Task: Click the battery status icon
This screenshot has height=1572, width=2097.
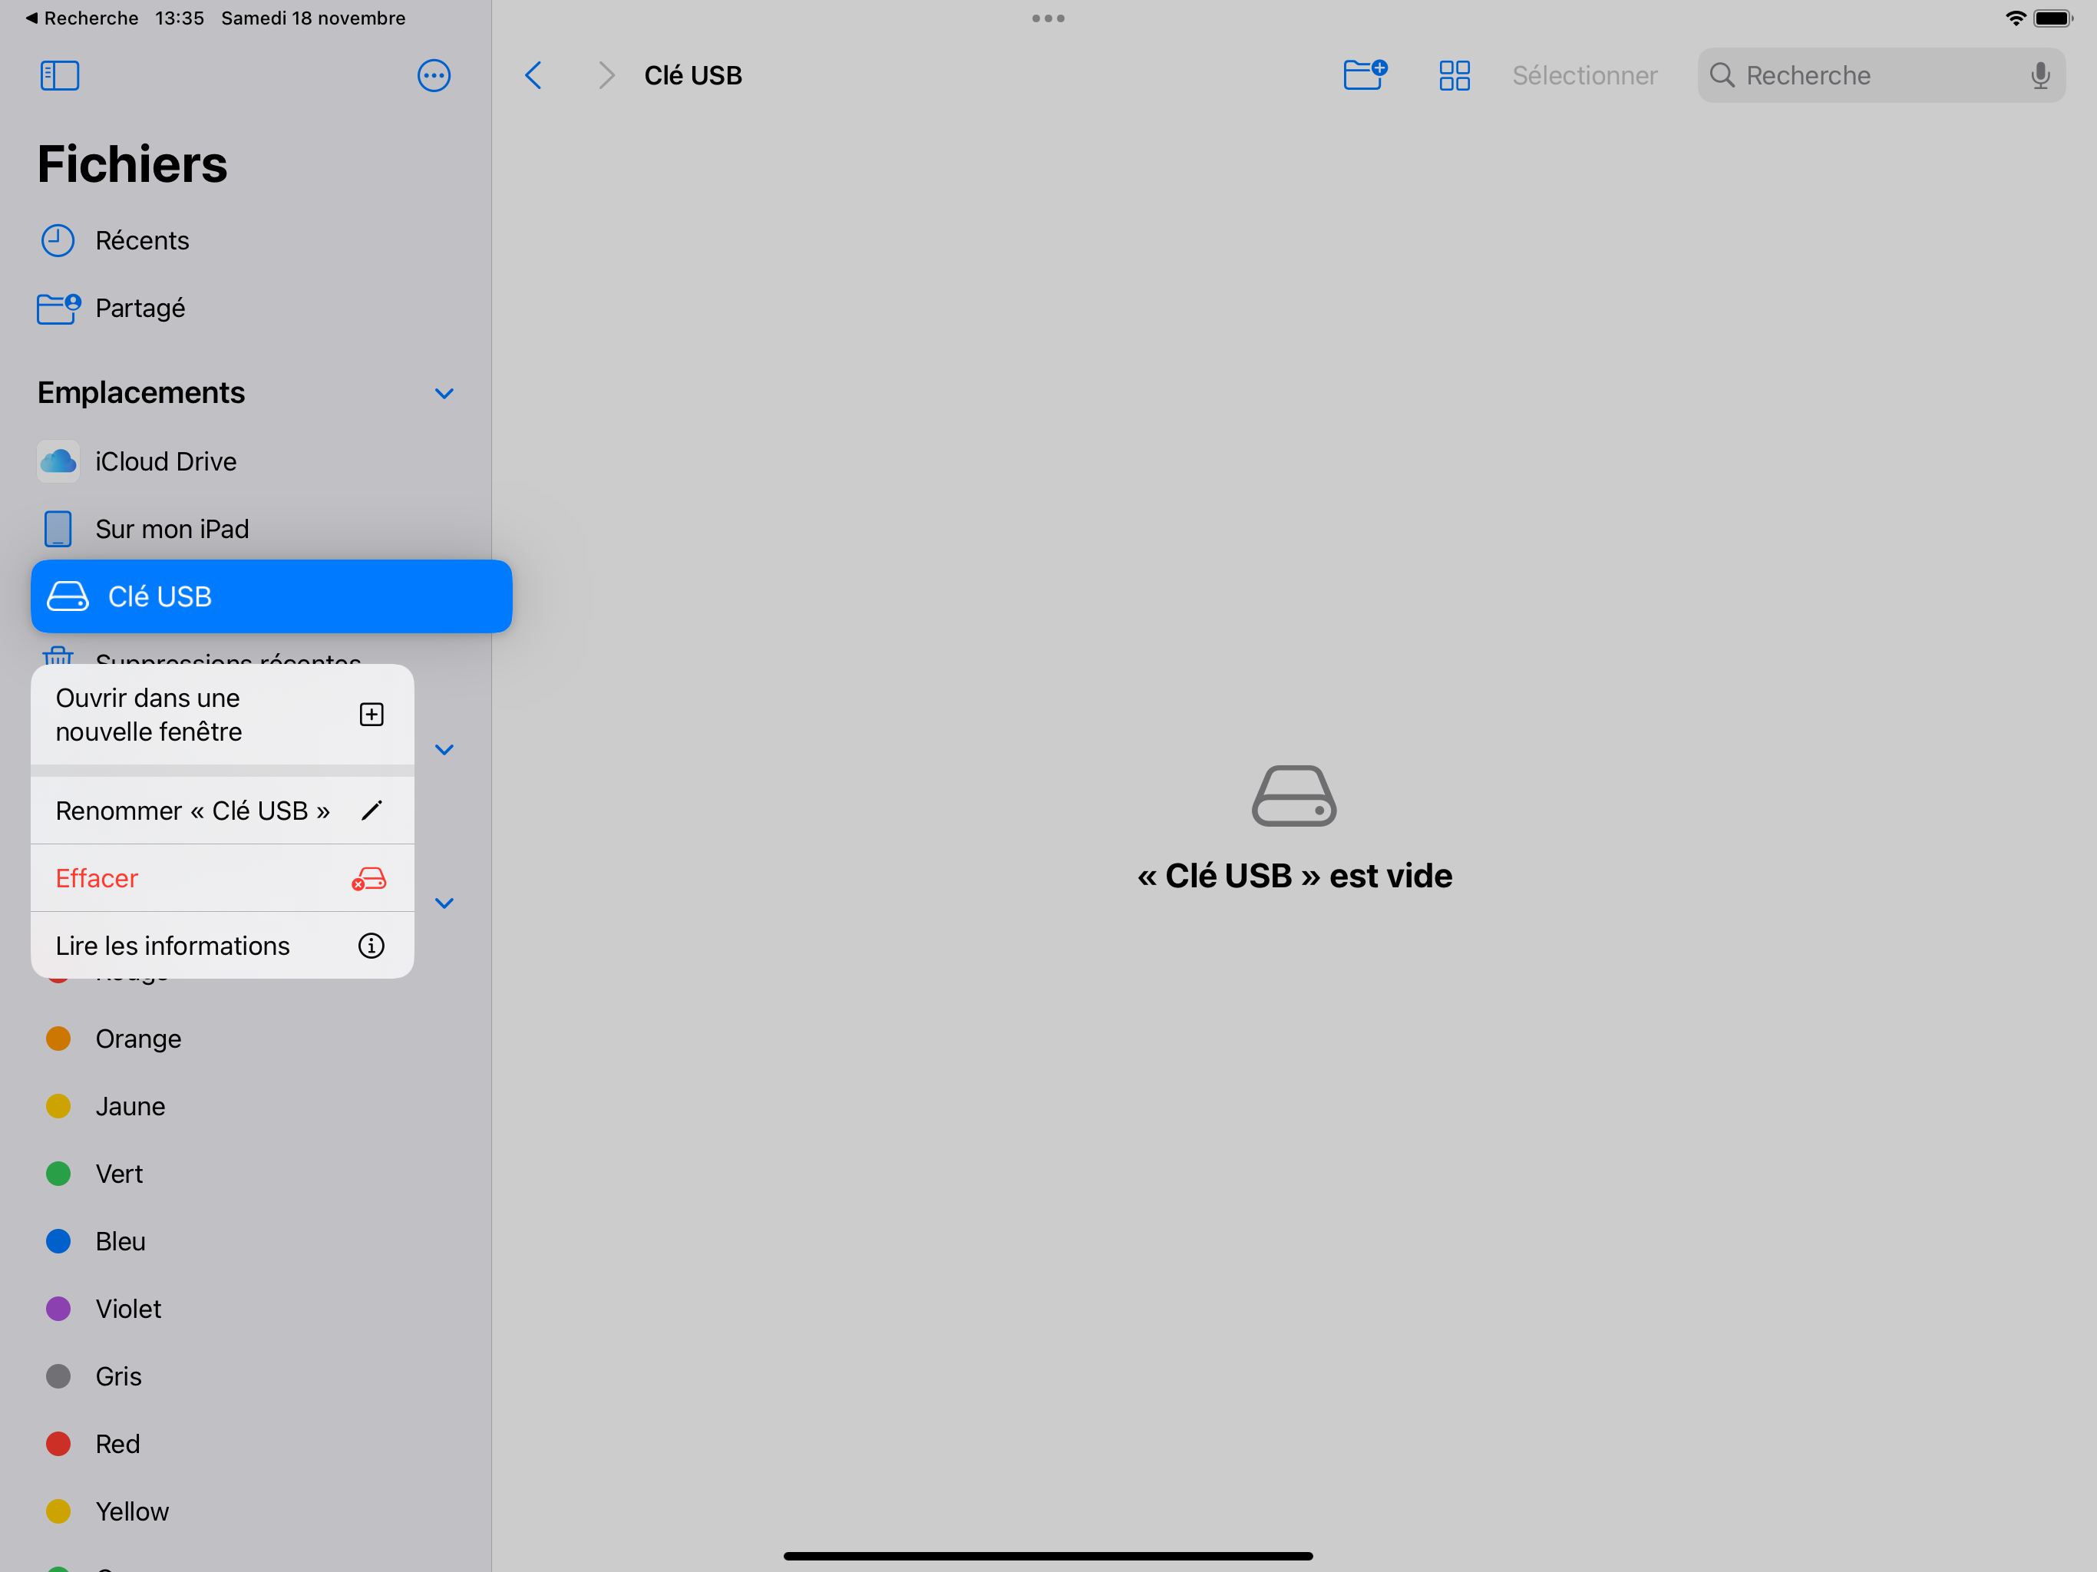Action: pos(2053,18)
